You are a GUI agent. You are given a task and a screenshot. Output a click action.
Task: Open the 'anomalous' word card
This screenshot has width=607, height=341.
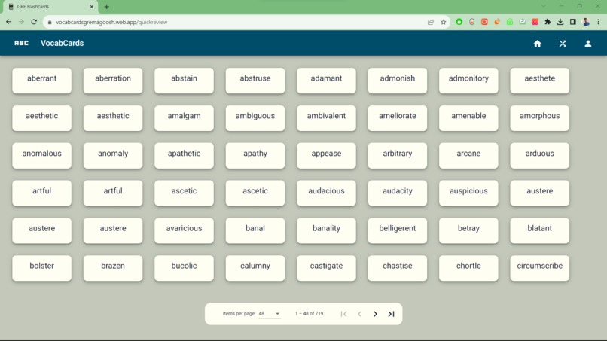tap(42, 156)
